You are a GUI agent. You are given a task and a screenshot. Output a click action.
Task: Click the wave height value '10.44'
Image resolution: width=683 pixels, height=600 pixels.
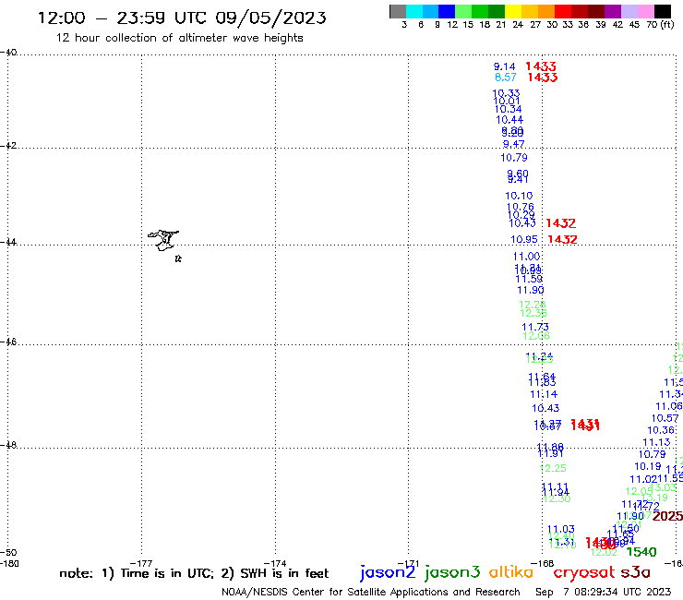[509, 120]
